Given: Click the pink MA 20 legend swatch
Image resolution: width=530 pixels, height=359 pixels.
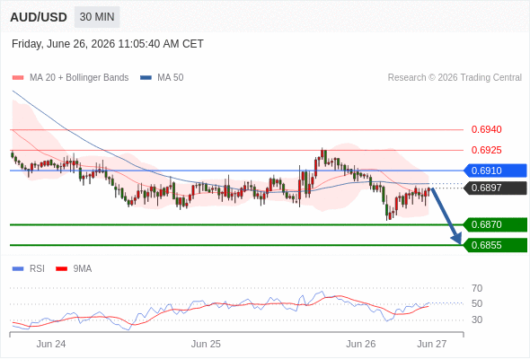Looking at the screenshot, I should coord(18,78).
